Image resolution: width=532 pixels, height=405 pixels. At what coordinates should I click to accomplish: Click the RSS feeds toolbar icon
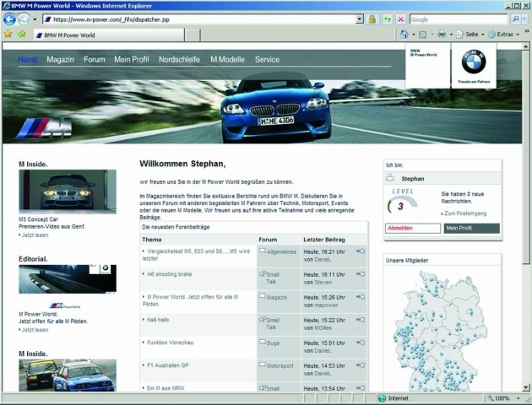point(423,35)
